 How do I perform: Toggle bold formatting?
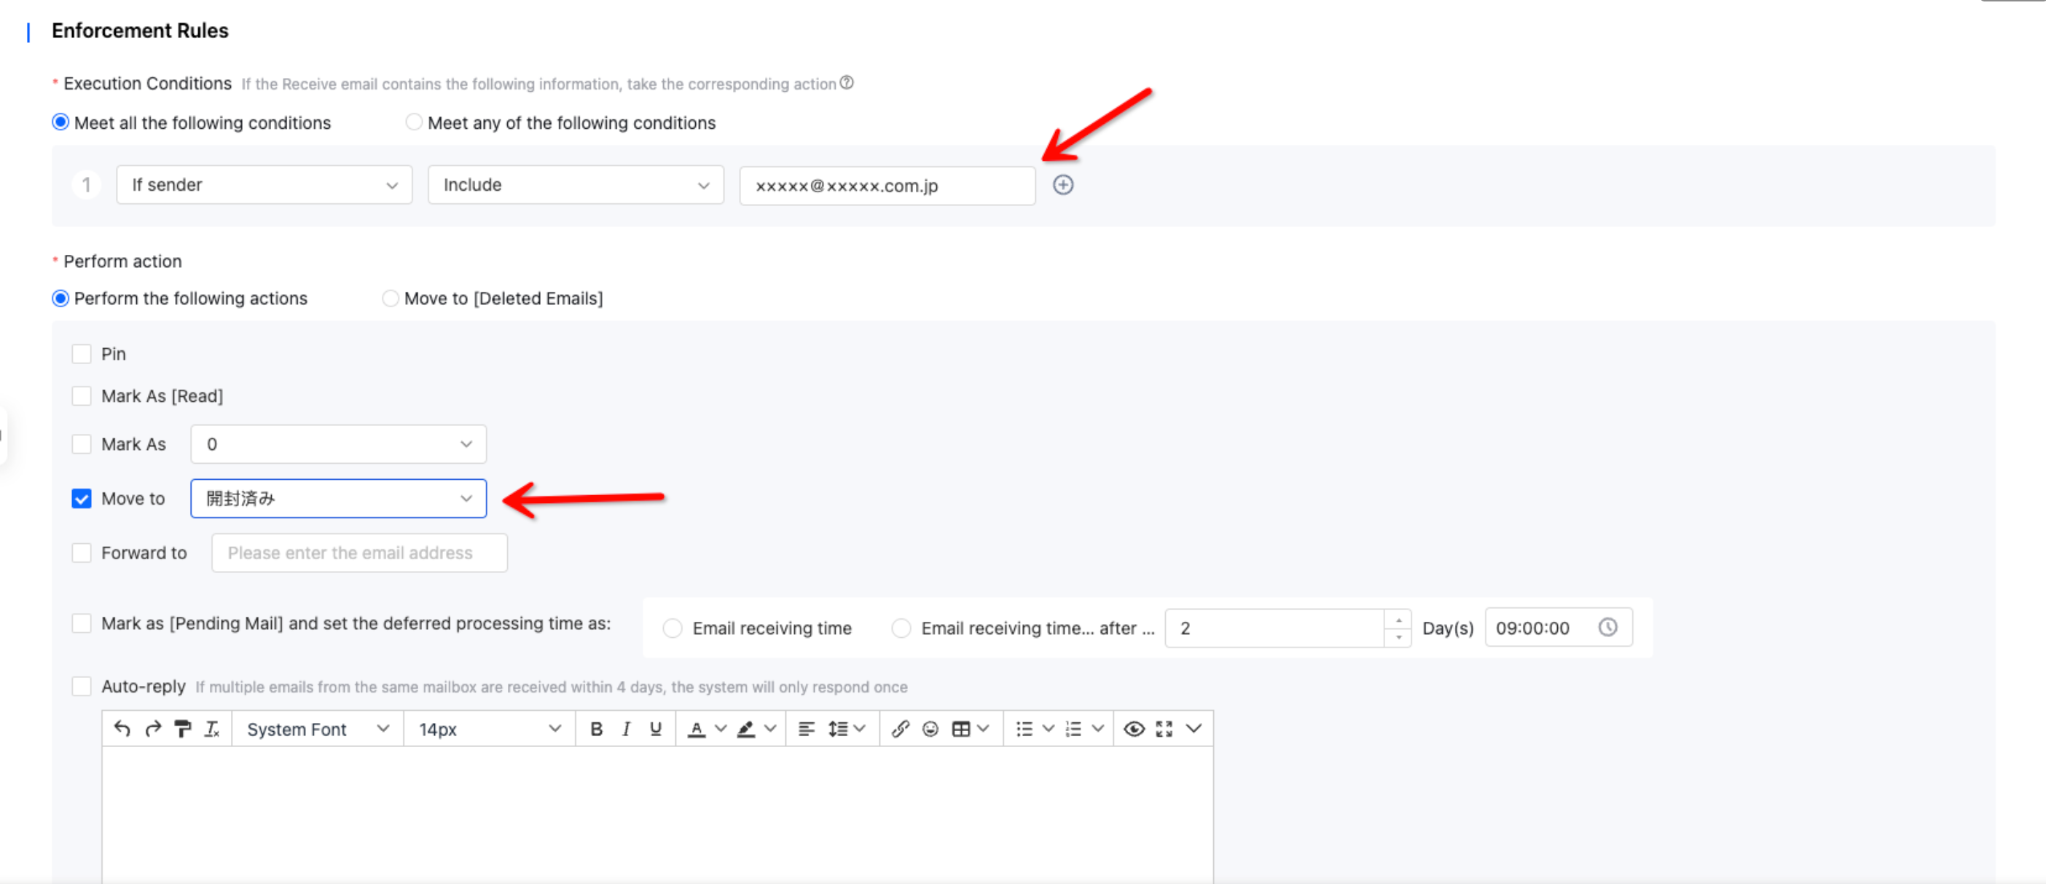click(x=597, y=728)
